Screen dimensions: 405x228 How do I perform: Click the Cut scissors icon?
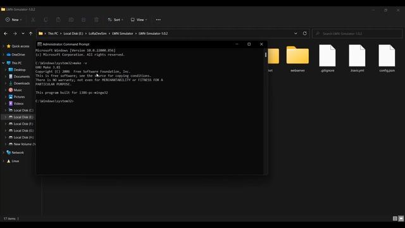click(x=33, y=20)
